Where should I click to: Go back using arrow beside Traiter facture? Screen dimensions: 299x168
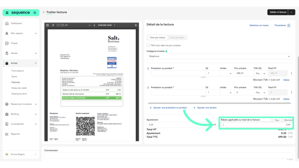point(43,12)
